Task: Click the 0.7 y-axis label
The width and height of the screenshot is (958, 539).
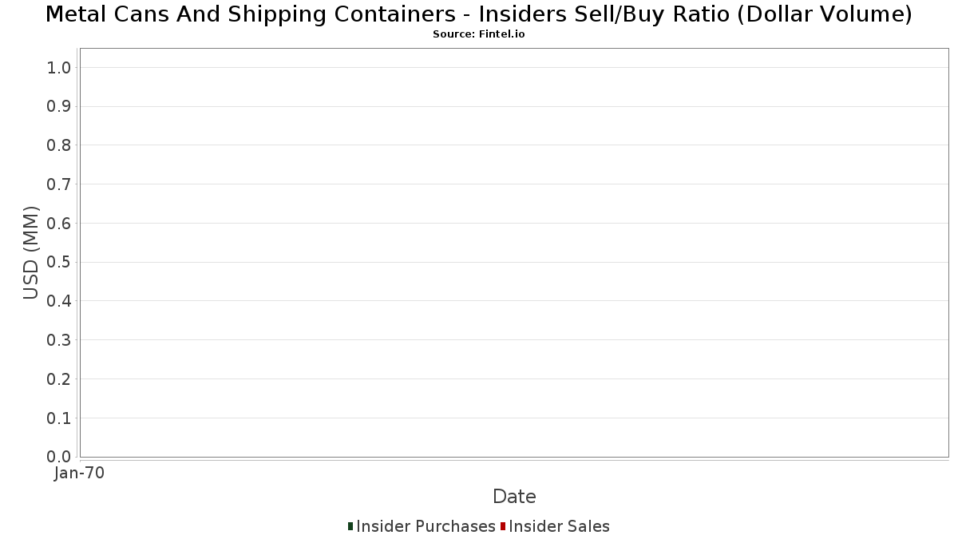Action: 60,184
